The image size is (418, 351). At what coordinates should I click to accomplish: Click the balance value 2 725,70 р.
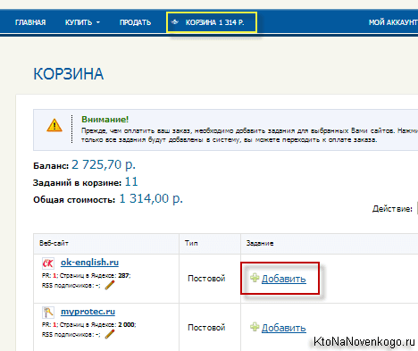pyautogui.click(x=104, y=164)
